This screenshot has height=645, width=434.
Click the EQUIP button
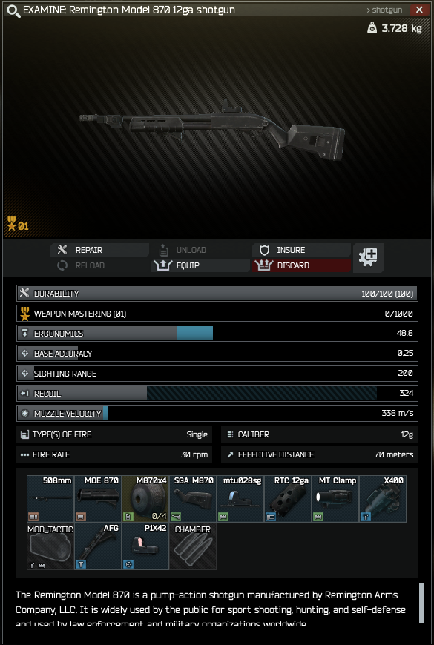point(200,265)
